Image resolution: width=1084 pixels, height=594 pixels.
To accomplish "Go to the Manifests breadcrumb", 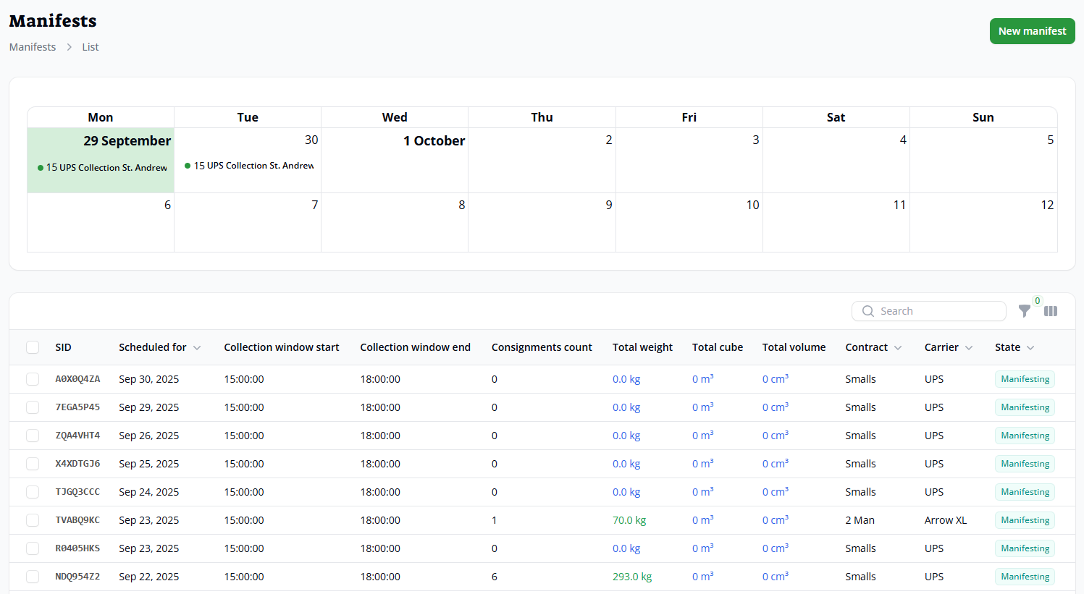I will pos(33,47).
